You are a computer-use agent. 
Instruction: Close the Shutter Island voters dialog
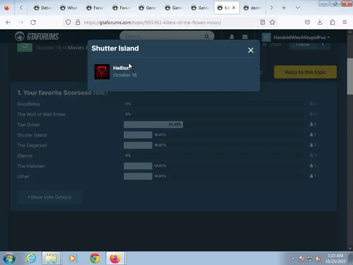tap(251, 50)
